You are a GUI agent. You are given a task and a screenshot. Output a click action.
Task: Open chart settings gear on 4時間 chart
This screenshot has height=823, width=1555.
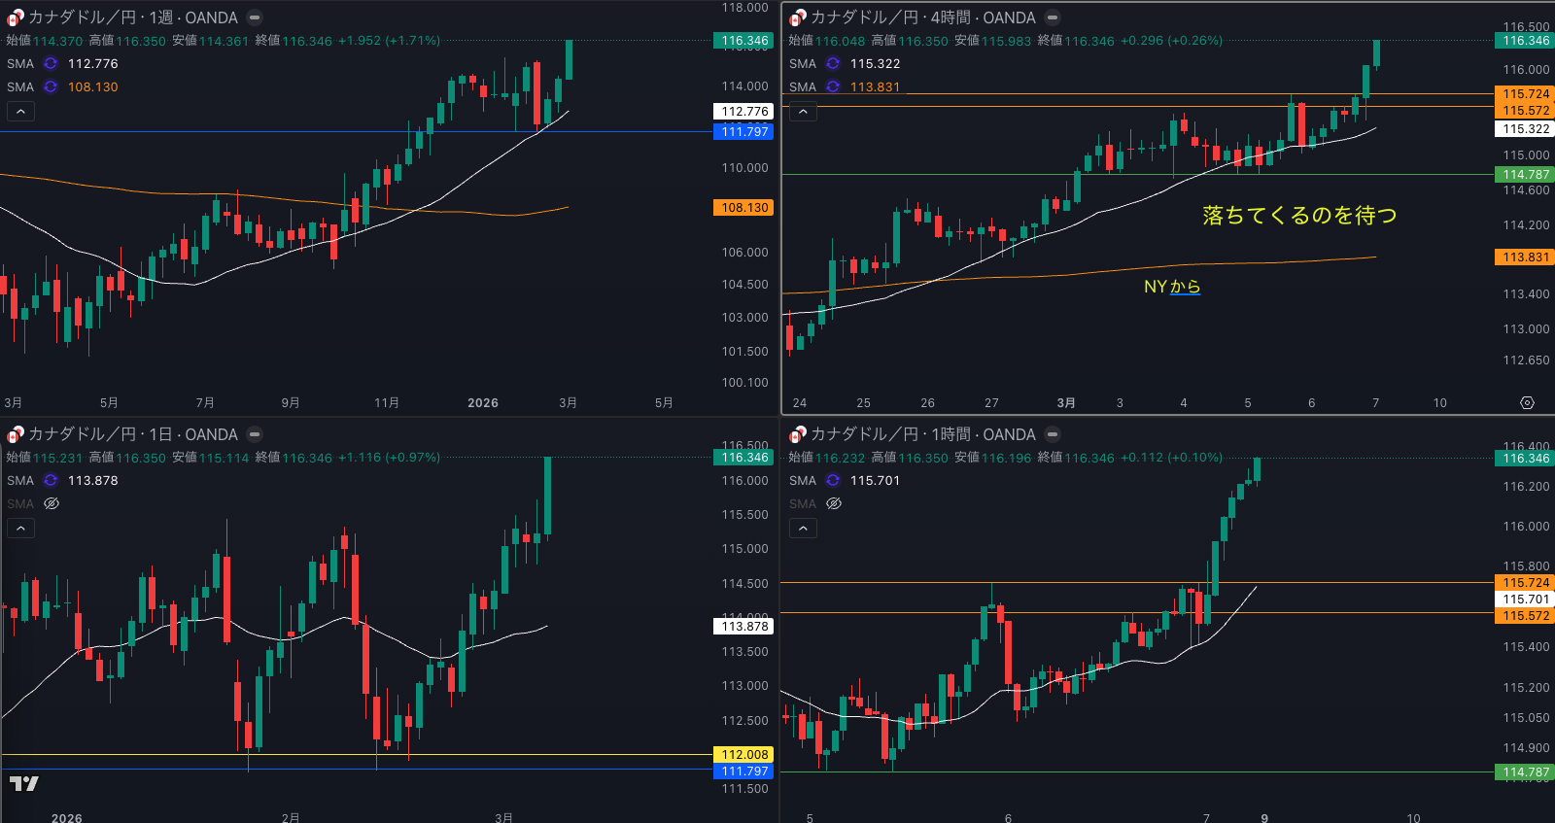(x=1527, y=402)
